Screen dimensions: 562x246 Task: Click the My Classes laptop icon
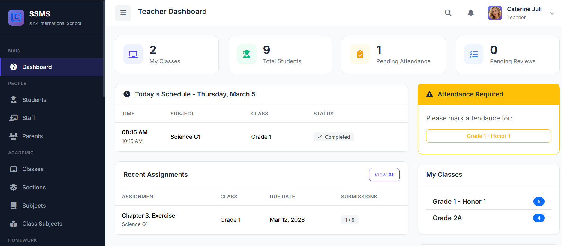(133, 54)
